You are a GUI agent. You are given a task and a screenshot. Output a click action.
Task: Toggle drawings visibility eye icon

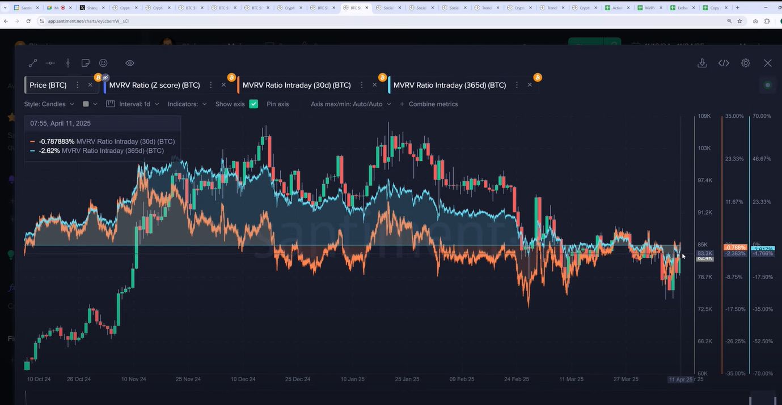129,63
